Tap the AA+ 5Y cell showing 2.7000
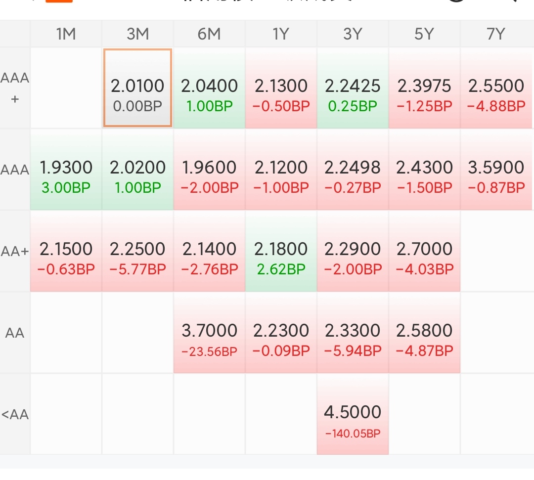 coord(424,251)
